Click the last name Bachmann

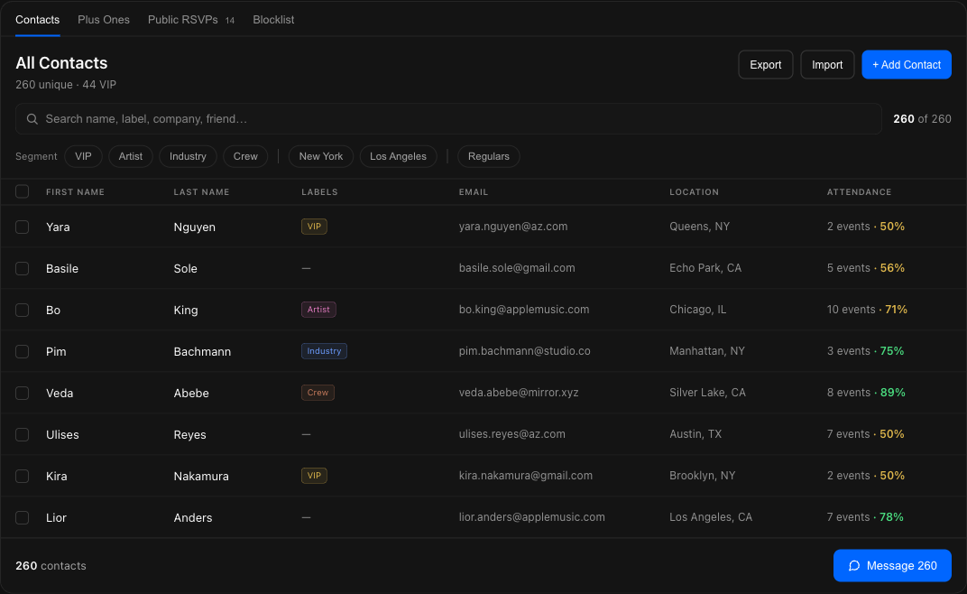pos(202,351)
